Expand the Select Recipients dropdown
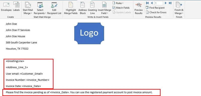201x96 pixels. [40, 8]
